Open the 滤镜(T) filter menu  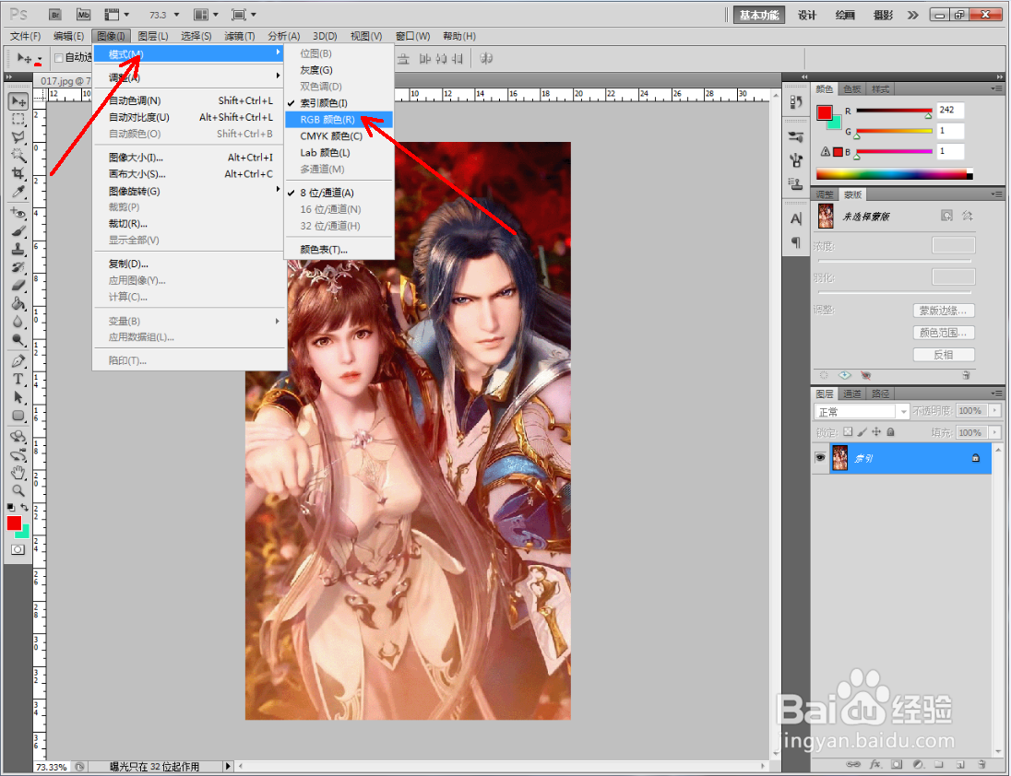(239, 36)
